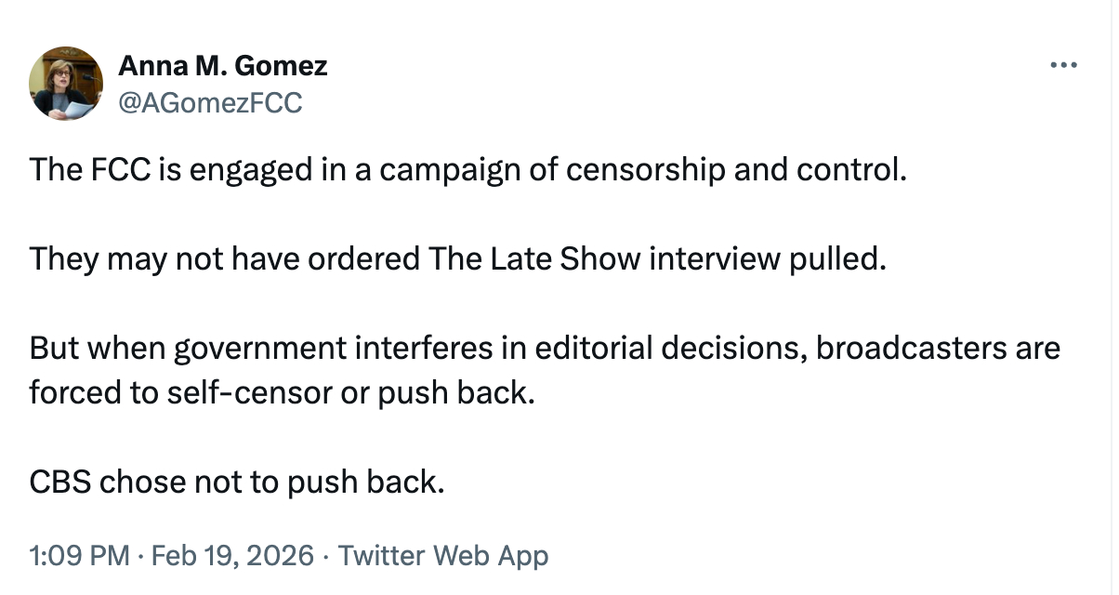Click Anna M. Gomez's profile avatar

point(66,84)
